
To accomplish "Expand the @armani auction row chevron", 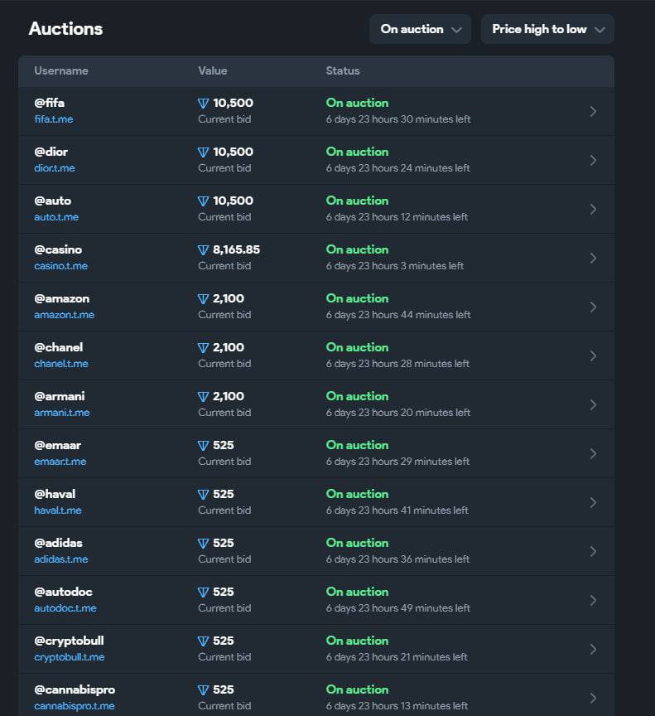I will 593,404.
